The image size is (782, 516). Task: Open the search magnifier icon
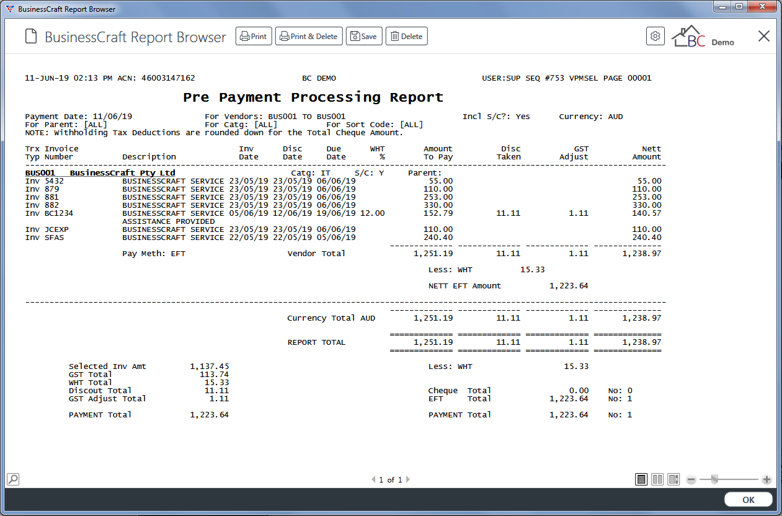(12, 479)
